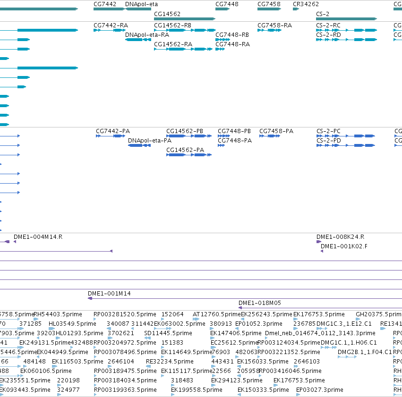This screenshot has width=402, height=397.
Task: Select the CG7448 gene label
Action: [x=227, y=4]
